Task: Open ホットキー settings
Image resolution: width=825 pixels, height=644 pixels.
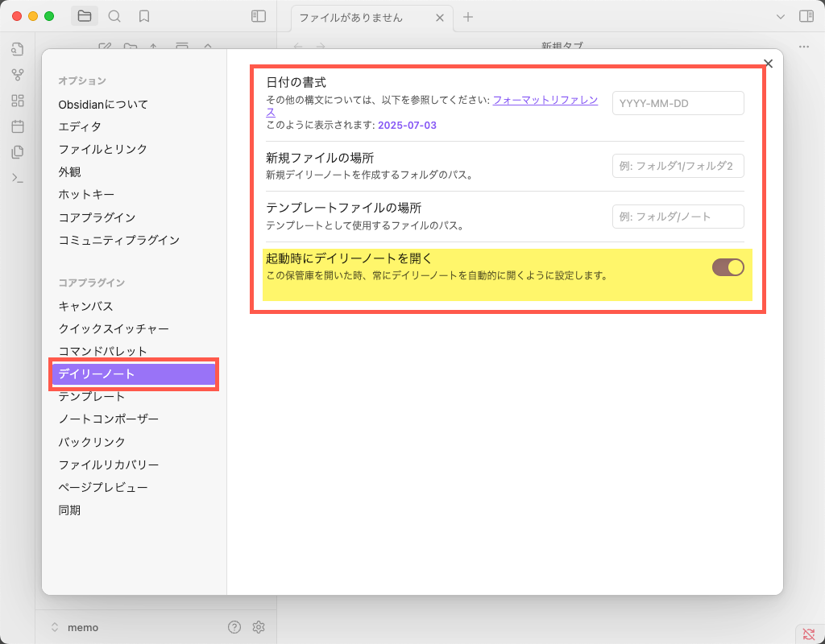Action: tap(86, 195)
